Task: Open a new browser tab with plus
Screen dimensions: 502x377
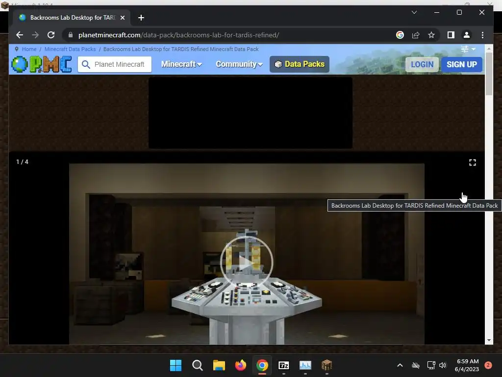Action: [141, 18]
